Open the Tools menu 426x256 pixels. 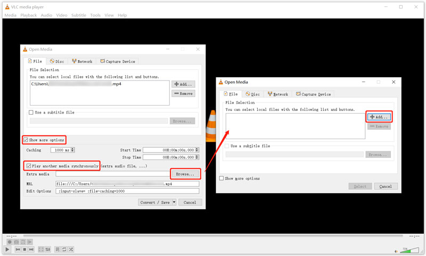[95, 15]
